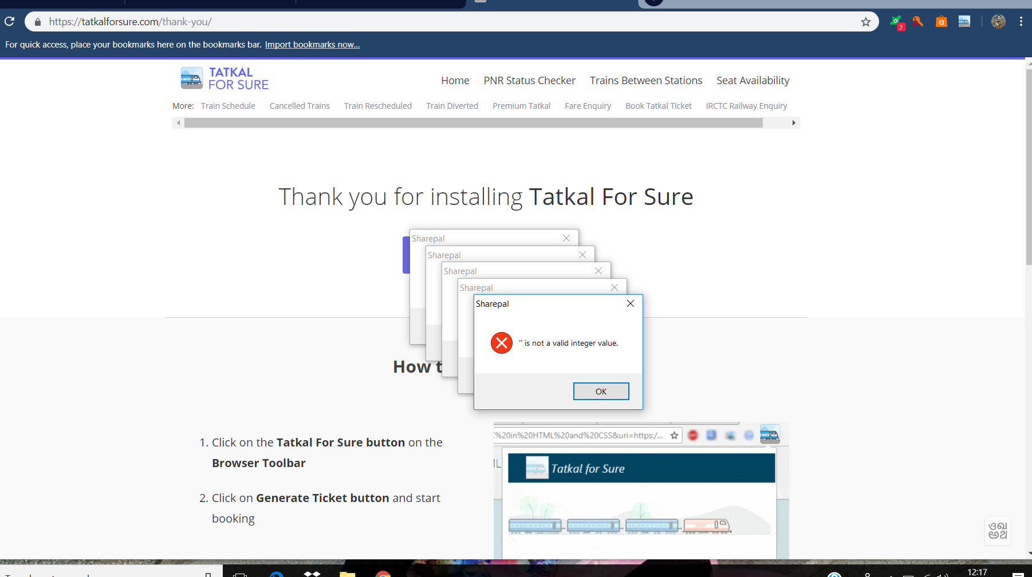Open the Tatkal For Sure extension icon

(x=964, y=22)
